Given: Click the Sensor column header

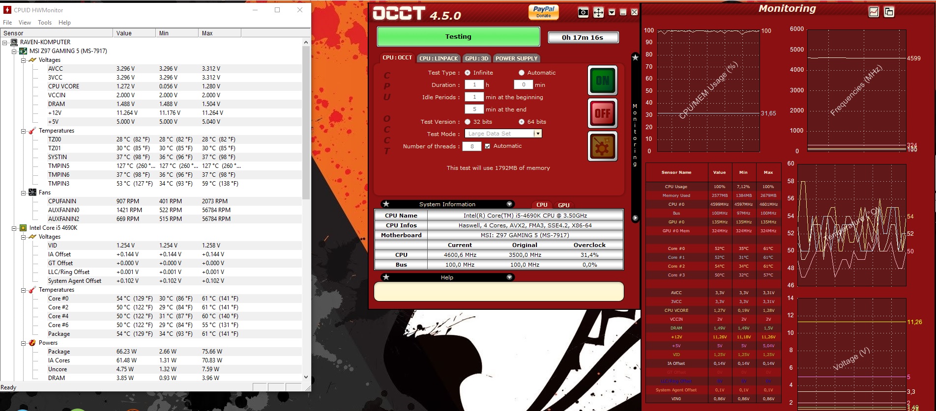Looking at the screenshot, I should 57,33.
